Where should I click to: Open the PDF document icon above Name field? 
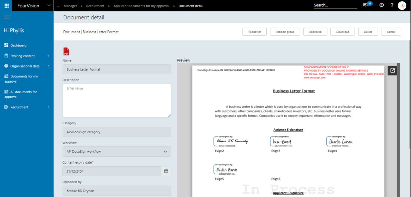coord(66,51)
